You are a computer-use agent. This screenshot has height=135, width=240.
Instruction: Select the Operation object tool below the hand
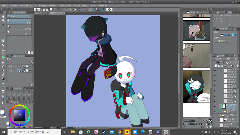[3, 21]
